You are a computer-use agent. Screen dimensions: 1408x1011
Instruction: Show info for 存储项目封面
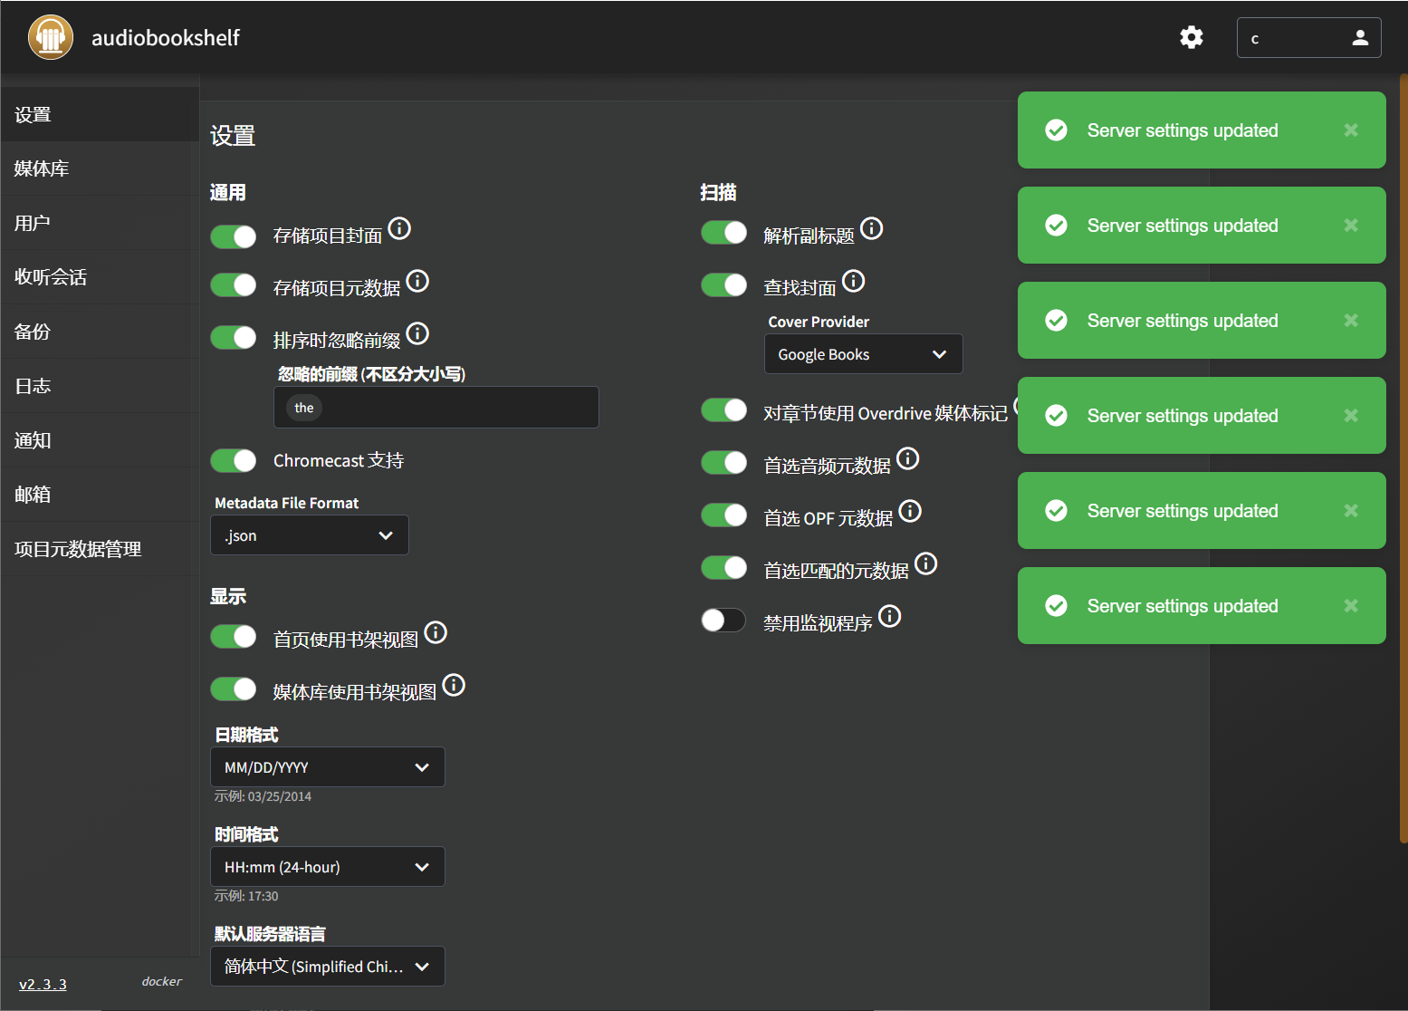(399, 228)
